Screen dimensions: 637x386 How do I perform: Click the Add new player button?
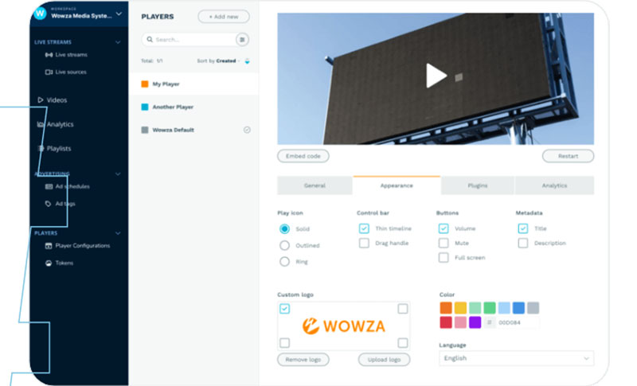tap(224, 17)
